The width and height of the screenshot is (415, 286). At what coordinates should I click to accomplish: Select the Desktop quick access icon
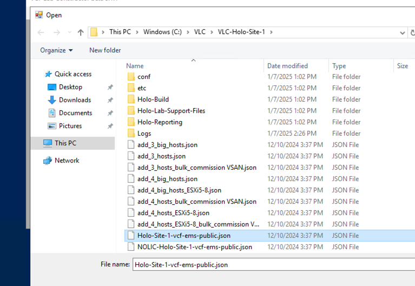point(52,87)
